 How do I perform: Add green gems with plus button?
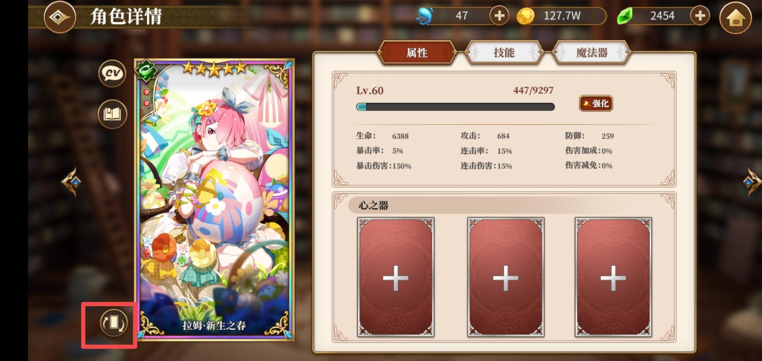tap(700, 16)
